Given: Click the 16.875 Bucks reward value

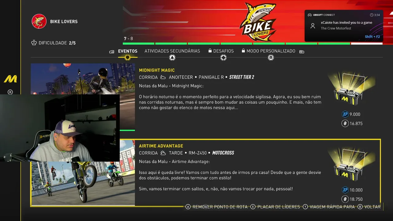Looking at the screenshot, I should coord(356,123).
